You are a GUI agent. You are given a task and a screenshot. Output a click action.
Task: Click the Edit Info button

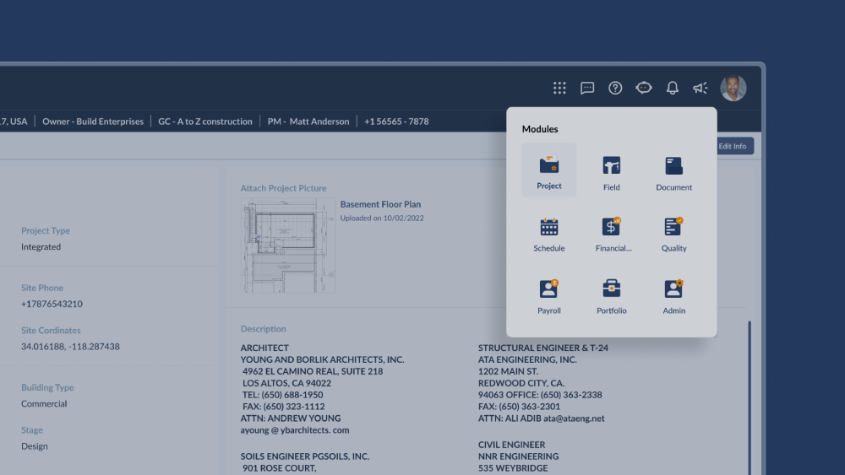click(x=734, y=146)
